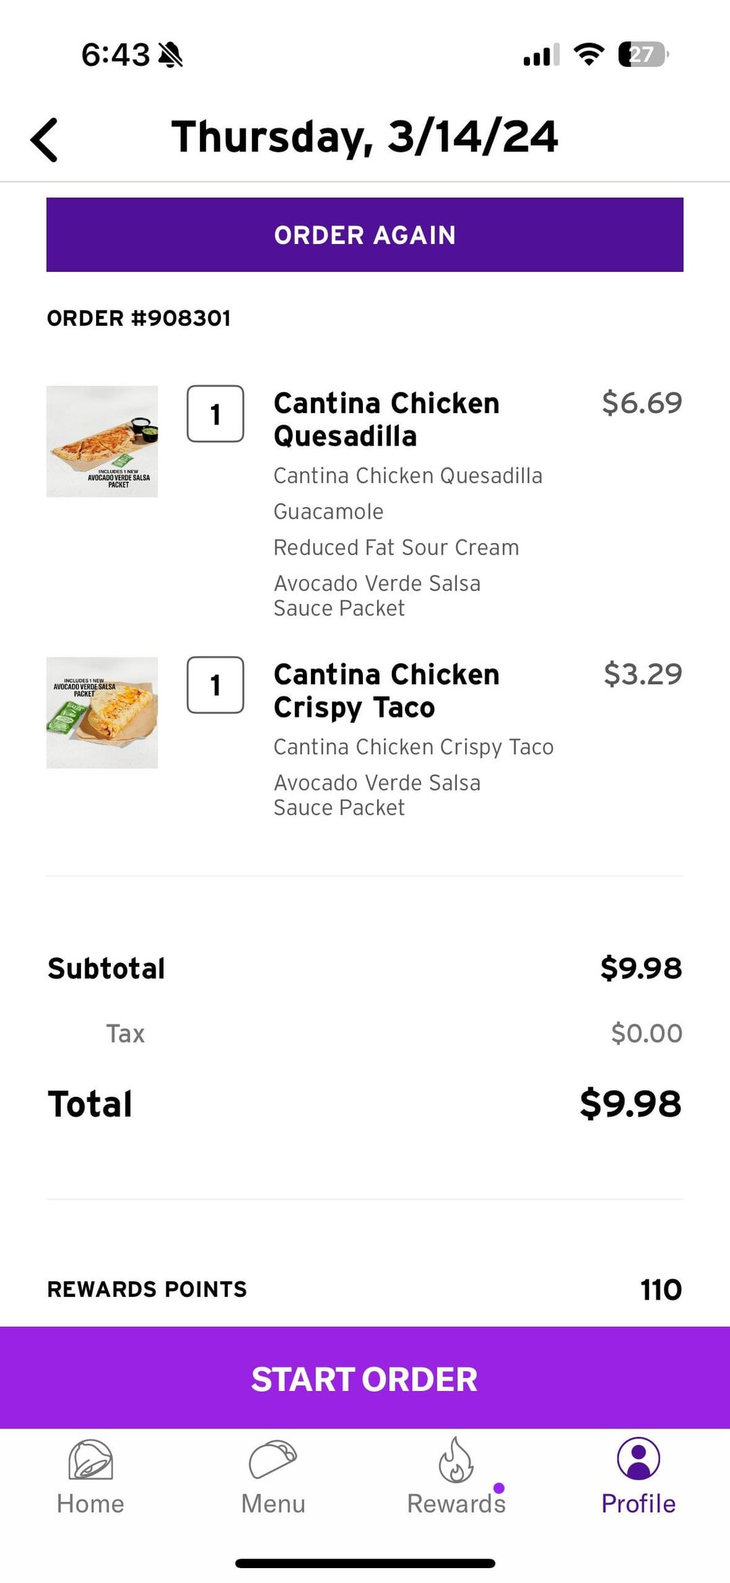Tap the back arrow icon

click(45, 140)
